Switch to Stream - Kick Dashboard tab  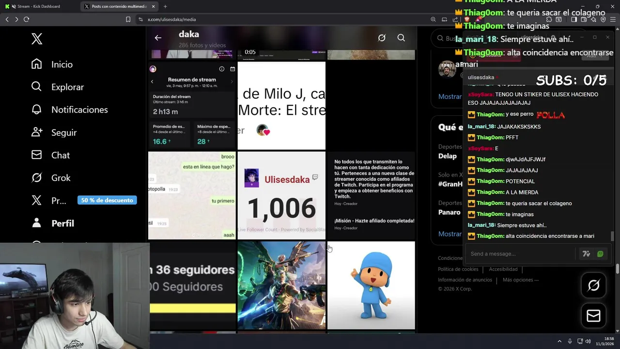tap(39, 6)
